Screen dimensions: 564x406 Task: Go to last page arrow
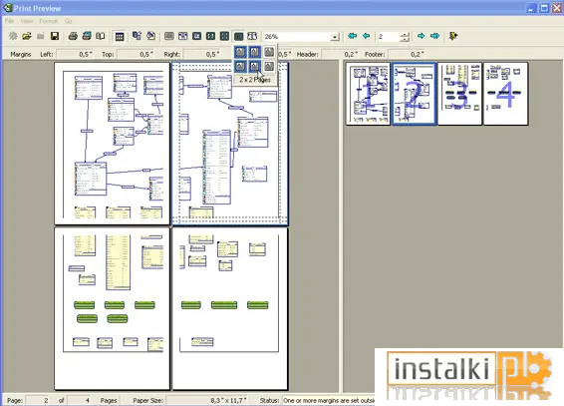pos(434,36)
